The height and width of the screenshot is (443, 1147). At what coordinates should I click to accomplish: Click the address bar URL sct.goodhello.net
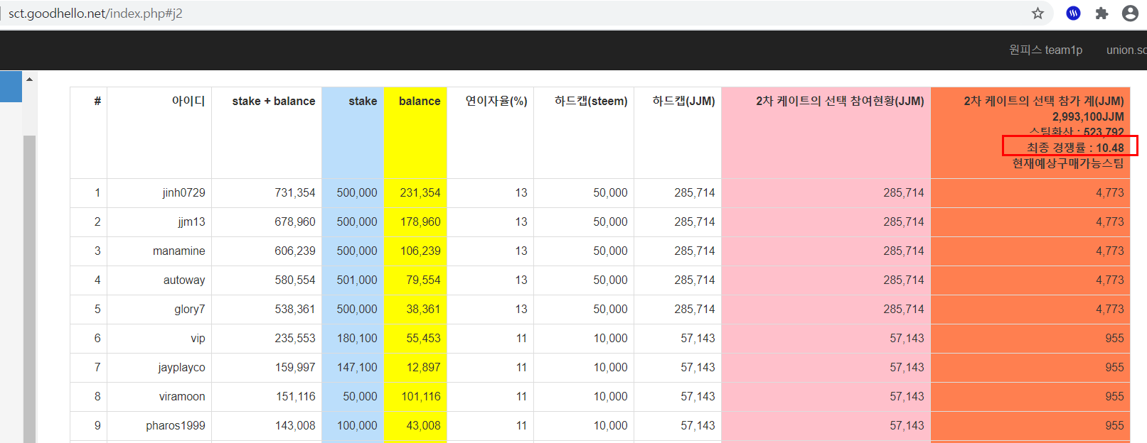95,13
